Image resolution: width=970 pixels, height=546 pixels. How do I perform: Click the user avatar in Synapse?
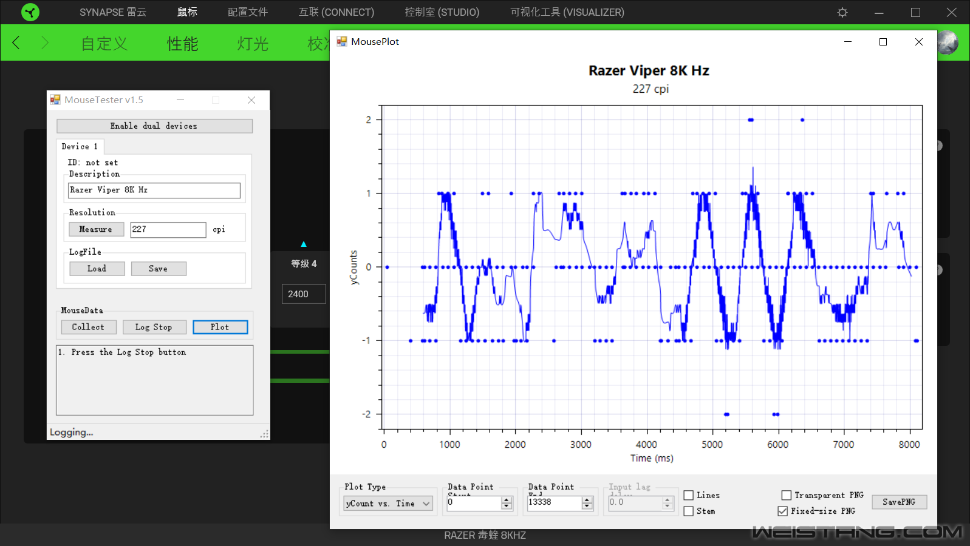tap(948, 42)
